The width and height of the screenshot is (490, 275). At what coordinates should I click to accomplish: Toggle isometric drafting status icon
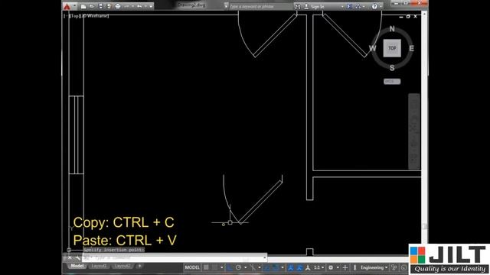253,267
